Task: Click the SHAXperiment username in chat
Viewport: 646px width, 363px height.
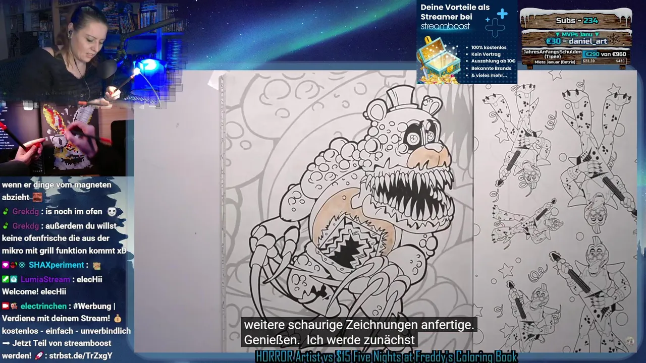Action: [x=56, y=265]
